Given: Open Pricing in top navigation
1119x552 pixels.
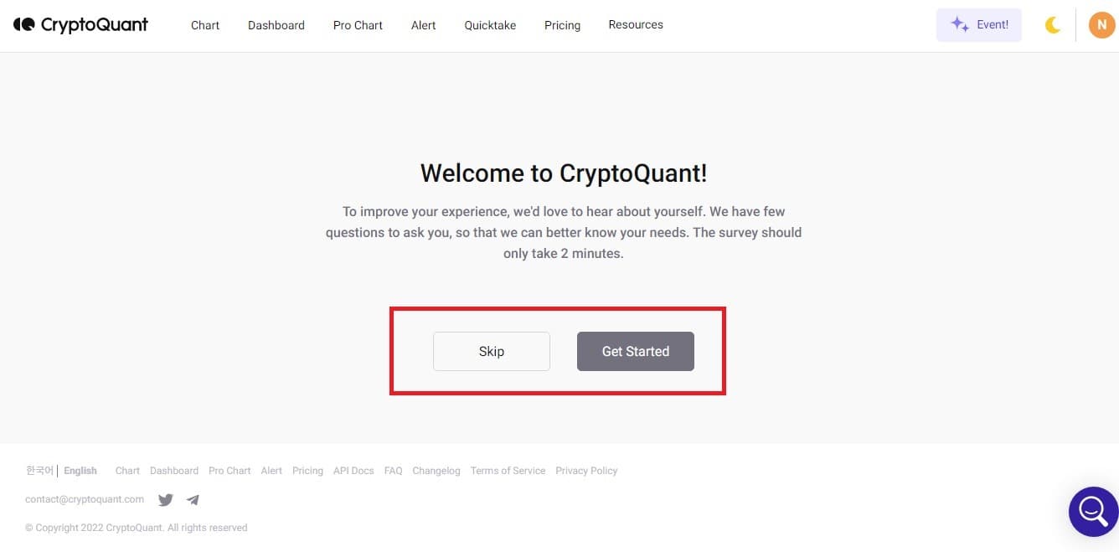Looking at the screenshot, I should click(562, 25).
